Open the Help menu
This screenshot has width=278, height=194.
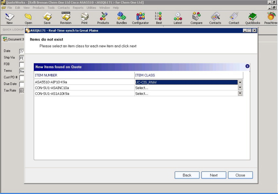tap(116, 8)
